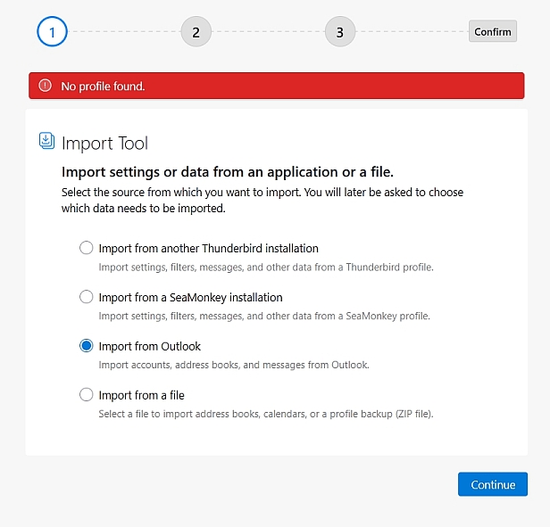The height and width of the screenshot is (527, 550).
Task: Click the Thunderbird installation option label
Action: [x=208, y=248]
